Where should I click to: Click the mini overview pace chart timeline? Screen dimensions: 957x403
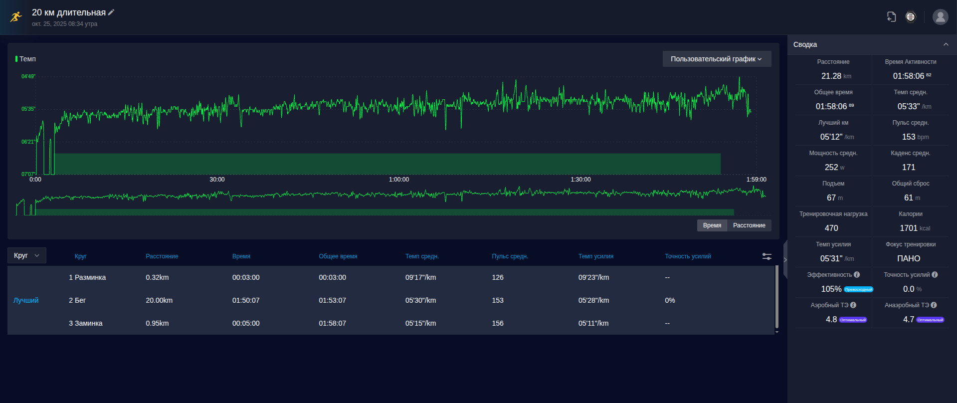tap(390, 201)
